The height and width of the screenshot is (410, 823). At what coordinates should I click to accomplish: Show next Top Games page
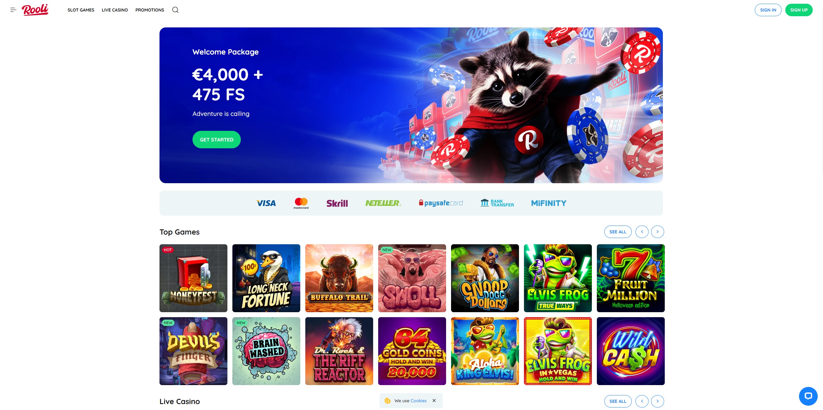click(658, 232)
